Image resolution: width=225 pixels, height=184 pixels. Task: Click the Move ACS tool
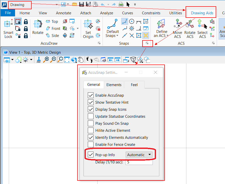click(x=177, y=29)
